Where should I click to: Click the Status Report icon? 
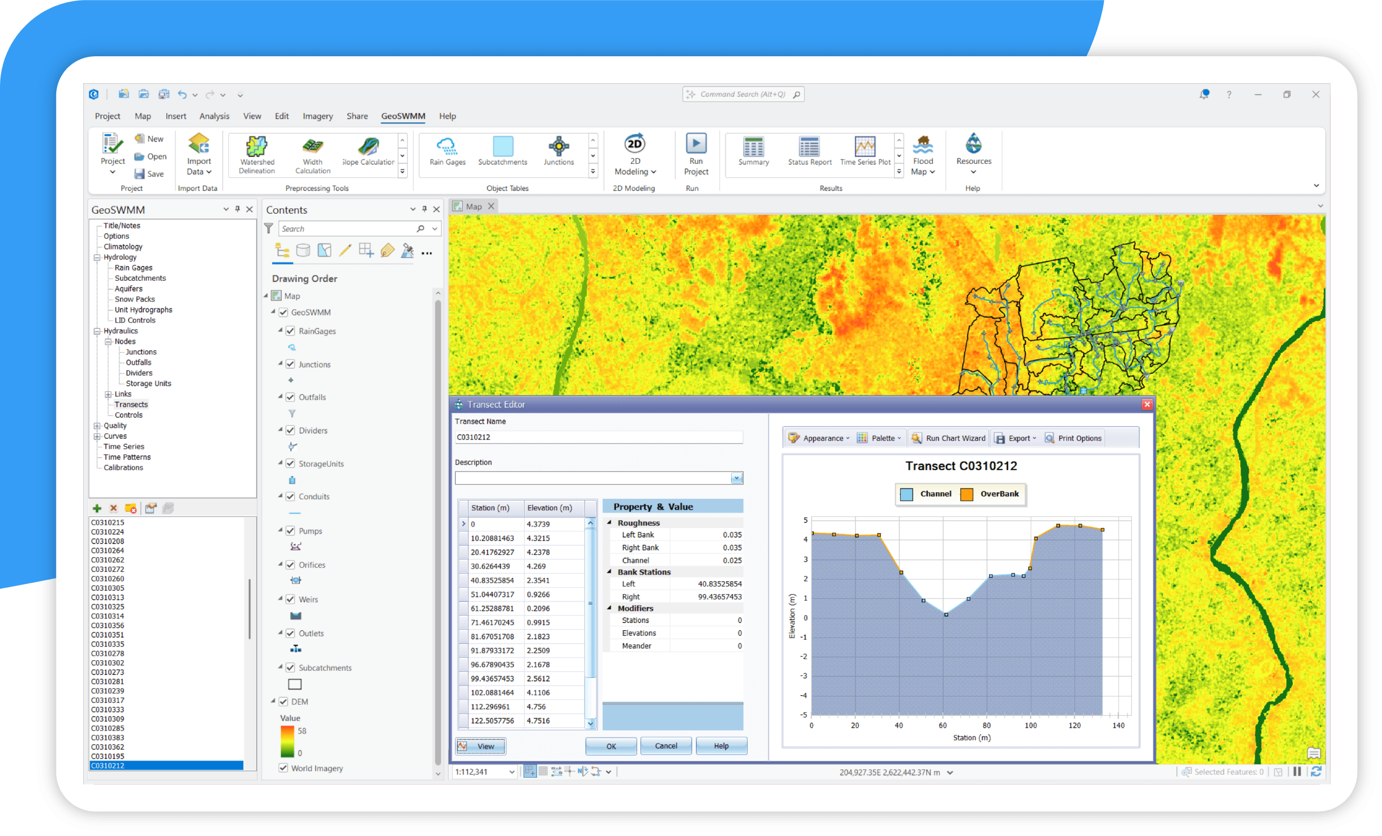click(x=809, y=150)
